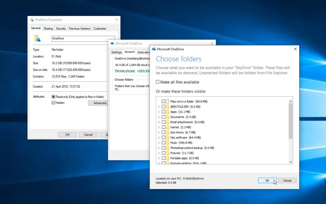
Task: Check the Files not in a folder box
Action: [x=163, y=101]
